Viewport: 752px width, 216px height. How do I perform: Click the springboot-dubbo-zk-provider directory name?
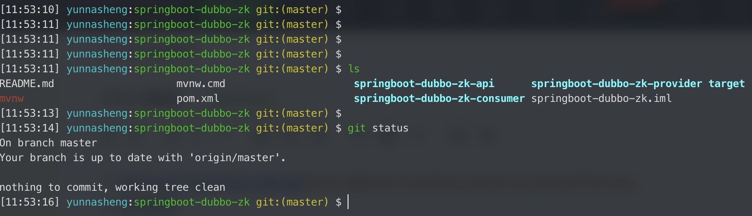[617, 84]
